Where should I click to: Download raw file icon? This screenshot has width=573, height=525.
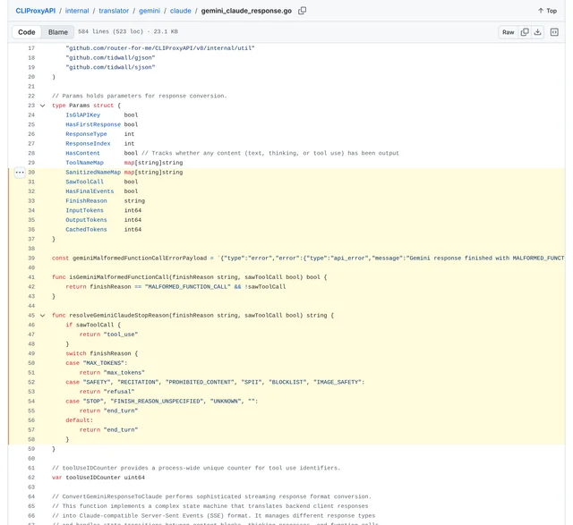pyautogui.click(x=537, y=32)
